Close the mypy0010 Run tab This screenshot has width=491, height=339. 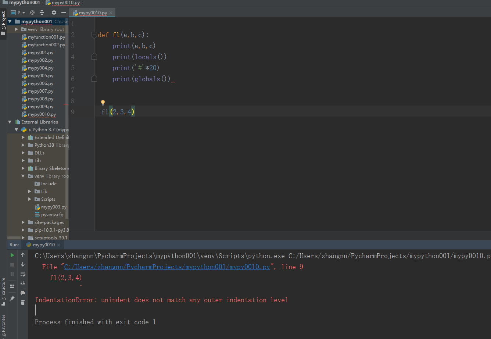tap(59, 245)
